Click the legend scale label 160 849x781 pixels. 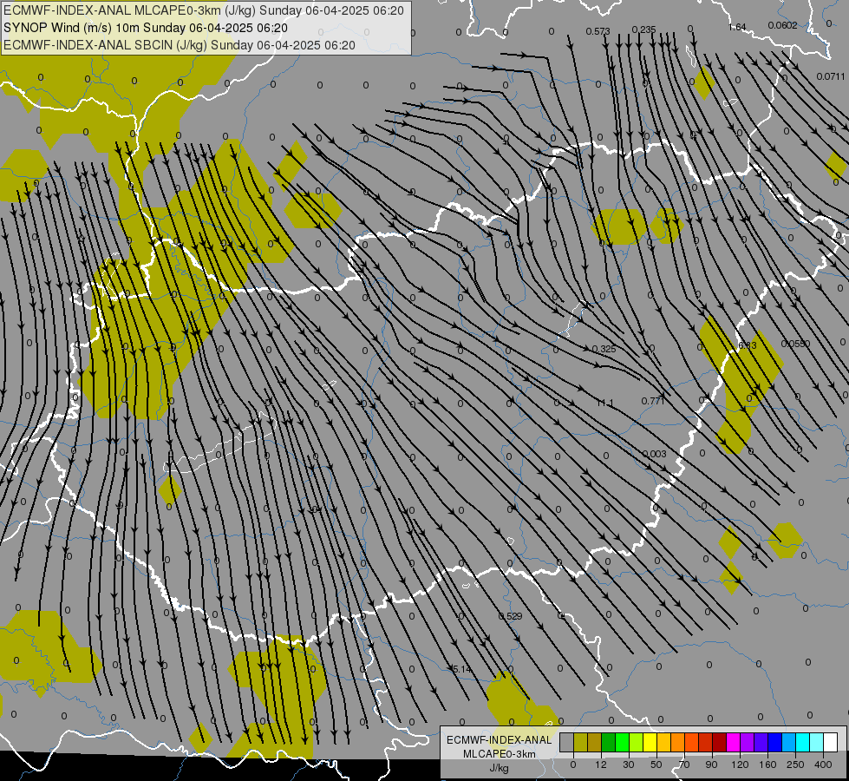(x=768, y=765)
